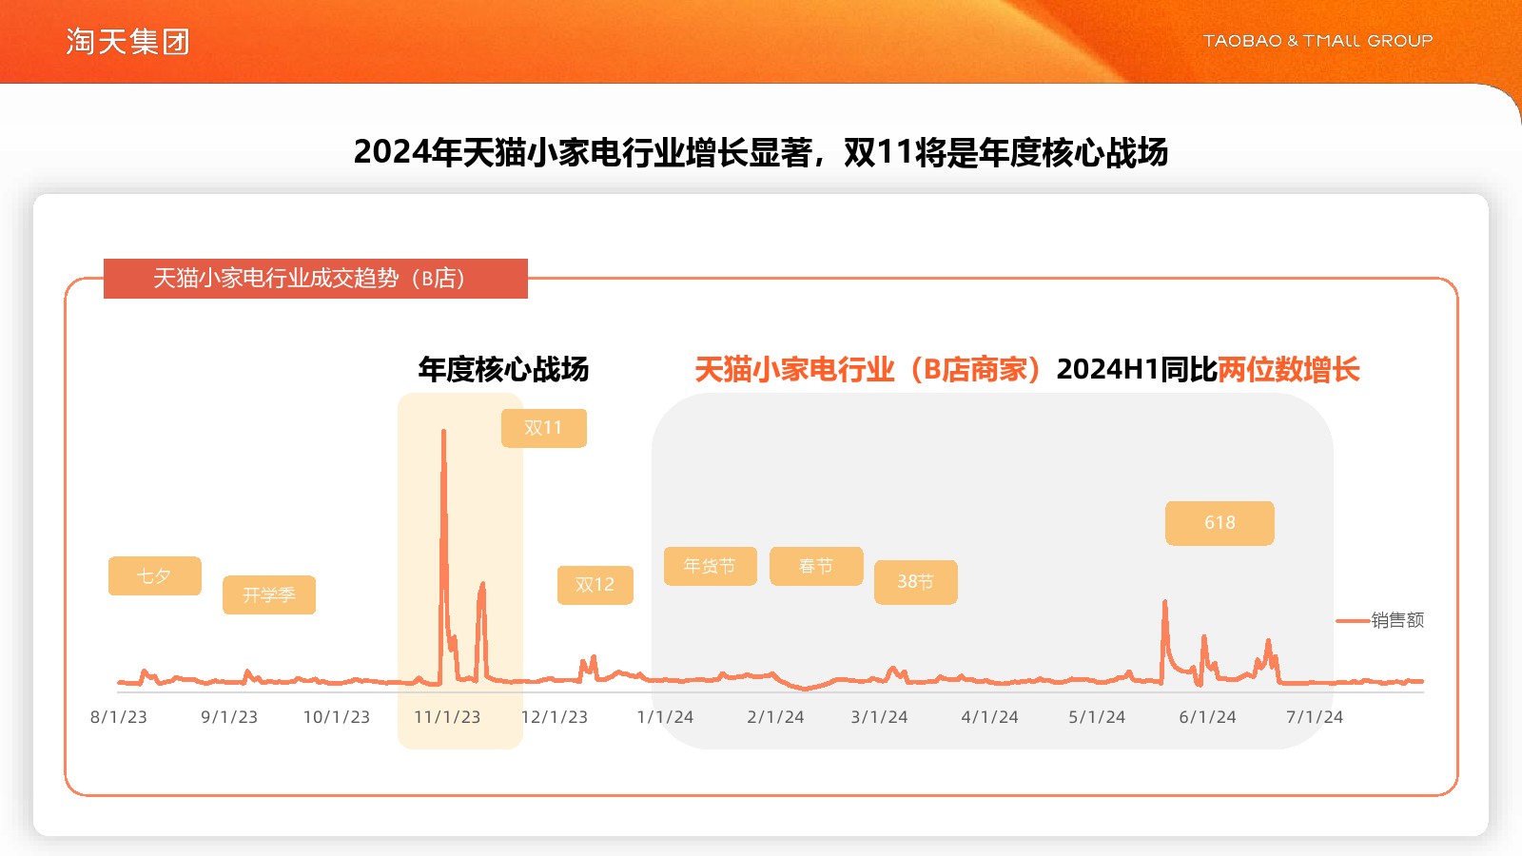Click the 七夕 event tag
The width and height of the screenshot is (1522, 856).
[x=155, y=576]
